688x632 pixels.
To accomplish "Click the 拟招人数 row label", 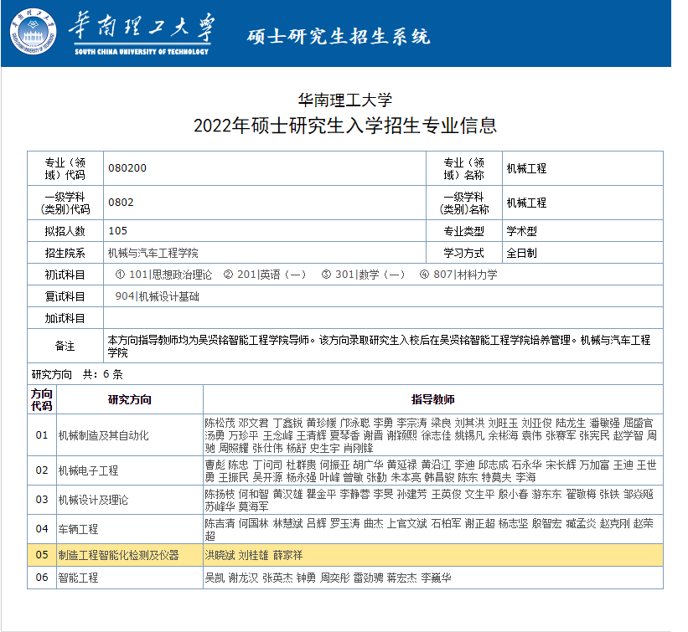I will [65, 231].
